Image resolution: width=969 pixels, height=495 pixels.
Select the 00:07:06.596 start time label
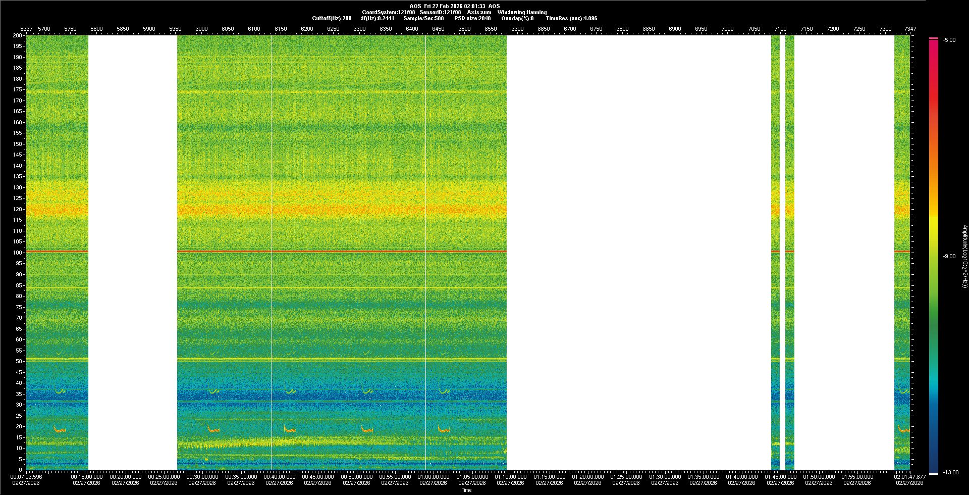26,477
